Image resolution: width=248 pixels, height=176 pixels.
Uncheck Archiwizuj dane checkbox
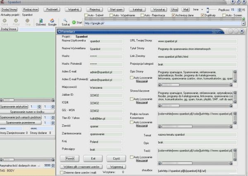tap(173, 15)
